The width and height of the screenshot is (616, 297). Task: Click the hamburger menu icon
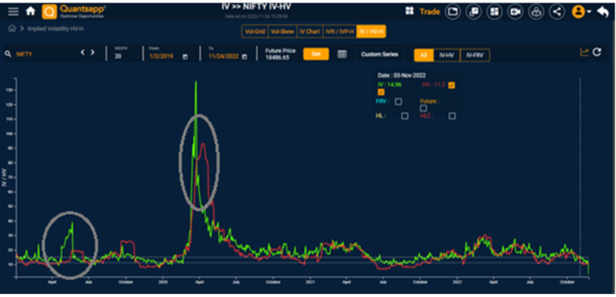13,12
